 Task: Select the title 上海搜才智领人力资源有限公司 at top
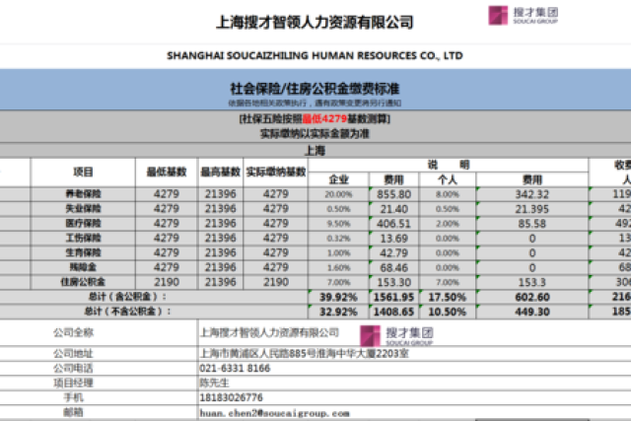tap(315, 22)
